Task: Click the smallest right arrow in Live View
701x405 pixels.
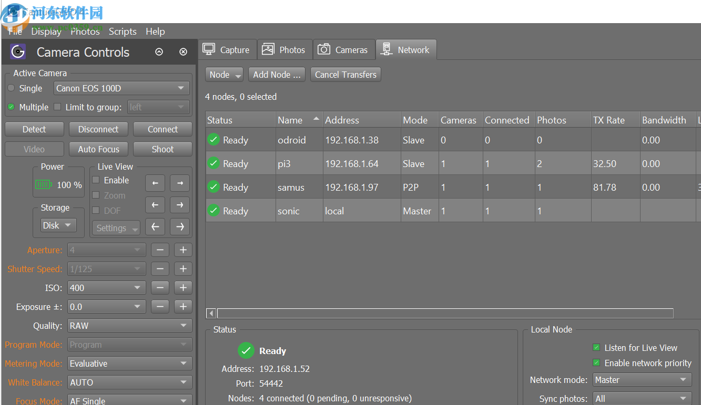Action: coord(180,183)
